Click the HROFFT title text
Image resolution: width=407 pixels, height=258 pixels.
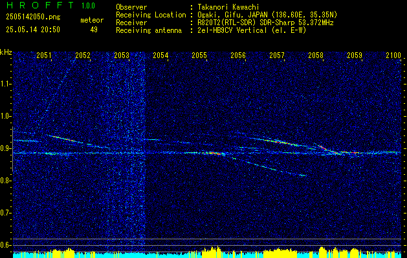point(39,5)
